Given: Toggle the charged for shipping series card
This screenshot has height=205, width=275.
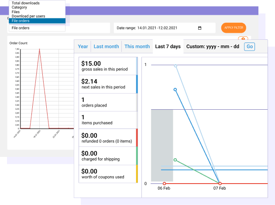Looking at the screenshot, I should pos(108,156).
